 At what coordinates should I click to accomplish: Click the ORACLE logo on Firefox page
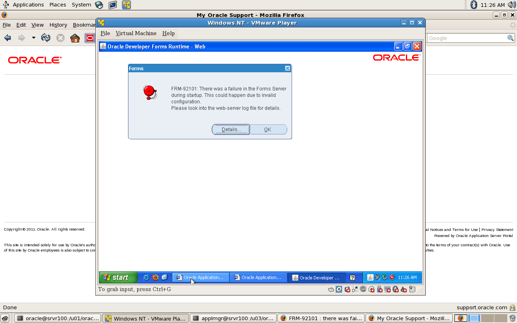pos(34,60)
